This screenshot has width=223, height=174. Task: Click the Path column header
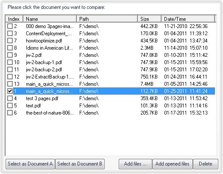click(x=107, y=19)
